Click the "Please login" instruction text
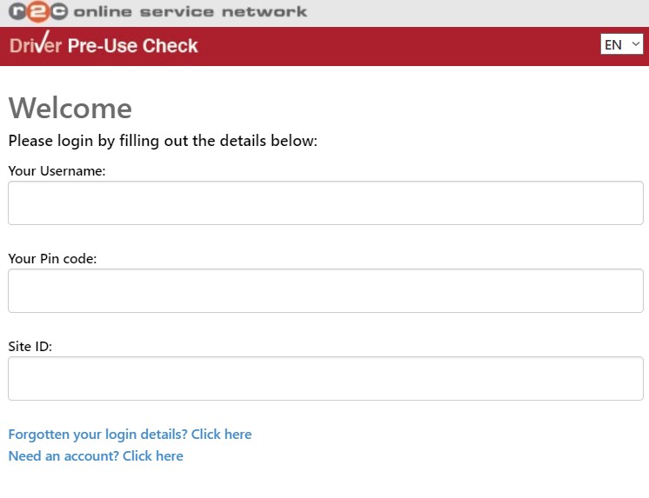The height and width of the screenshot is (498, 649). coord(163,141)
